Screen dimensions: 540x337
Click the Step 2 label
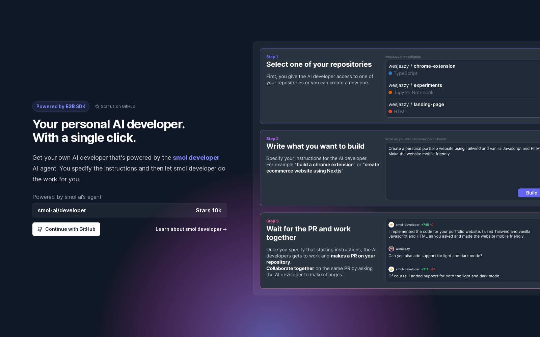pos(272,139)
